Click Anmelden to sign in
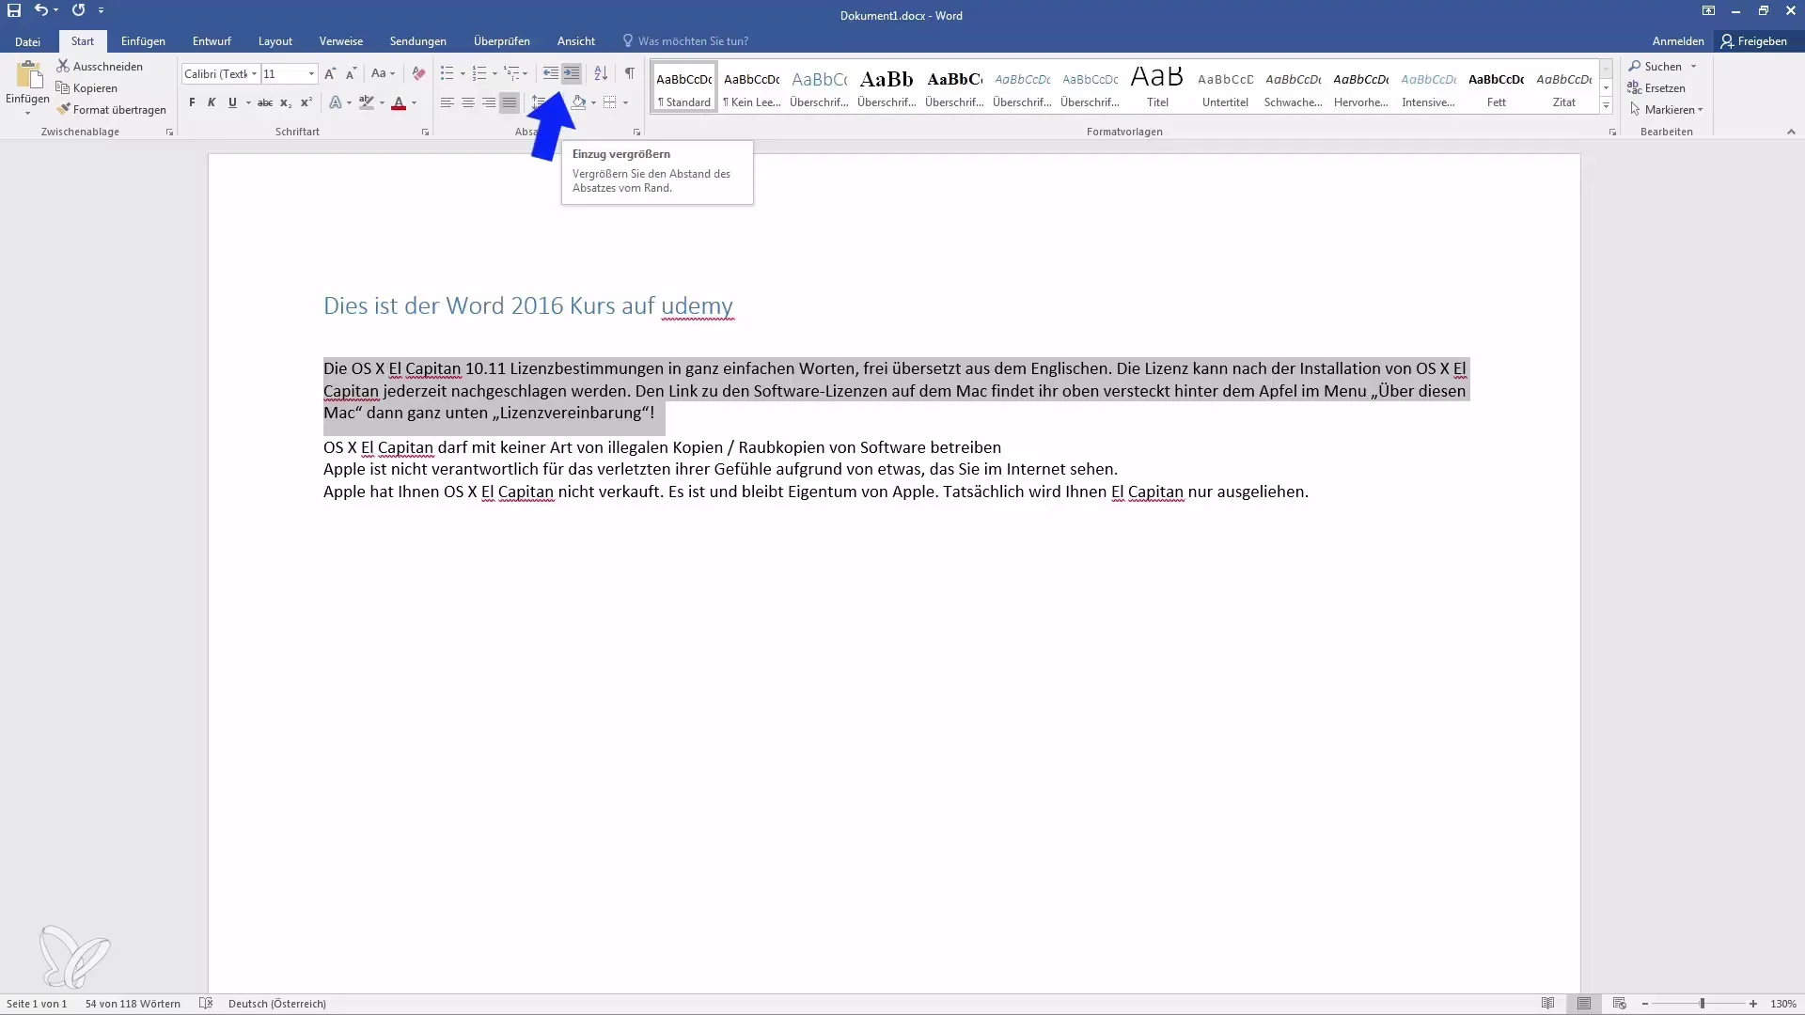The height and width of the screenshot is (1015, 1805). pos(1678,41)
